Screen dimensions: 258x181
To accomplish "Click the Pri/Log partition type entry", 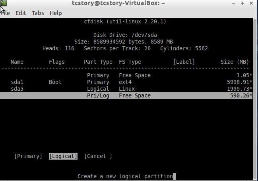I will coord(98,96).
